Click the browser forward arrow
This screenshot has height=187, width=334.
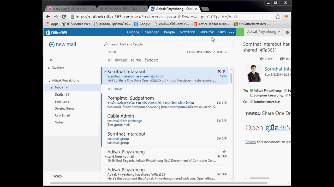[x=56, y=17]
